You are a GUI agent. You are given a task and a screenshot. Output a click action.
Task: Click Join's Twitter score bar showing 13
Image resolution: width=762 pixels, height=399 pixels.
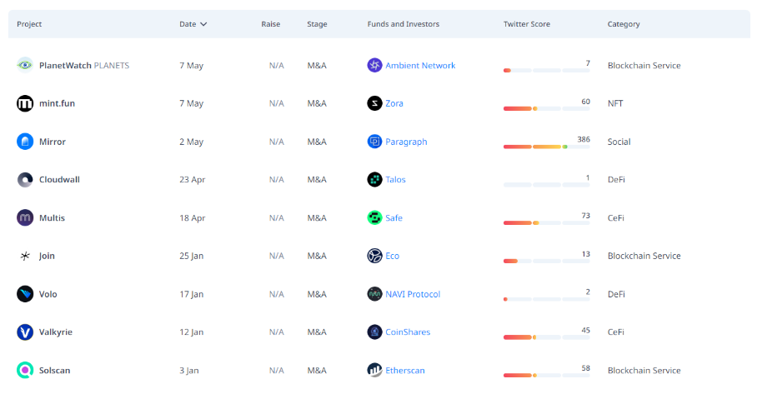pos(546,262)
